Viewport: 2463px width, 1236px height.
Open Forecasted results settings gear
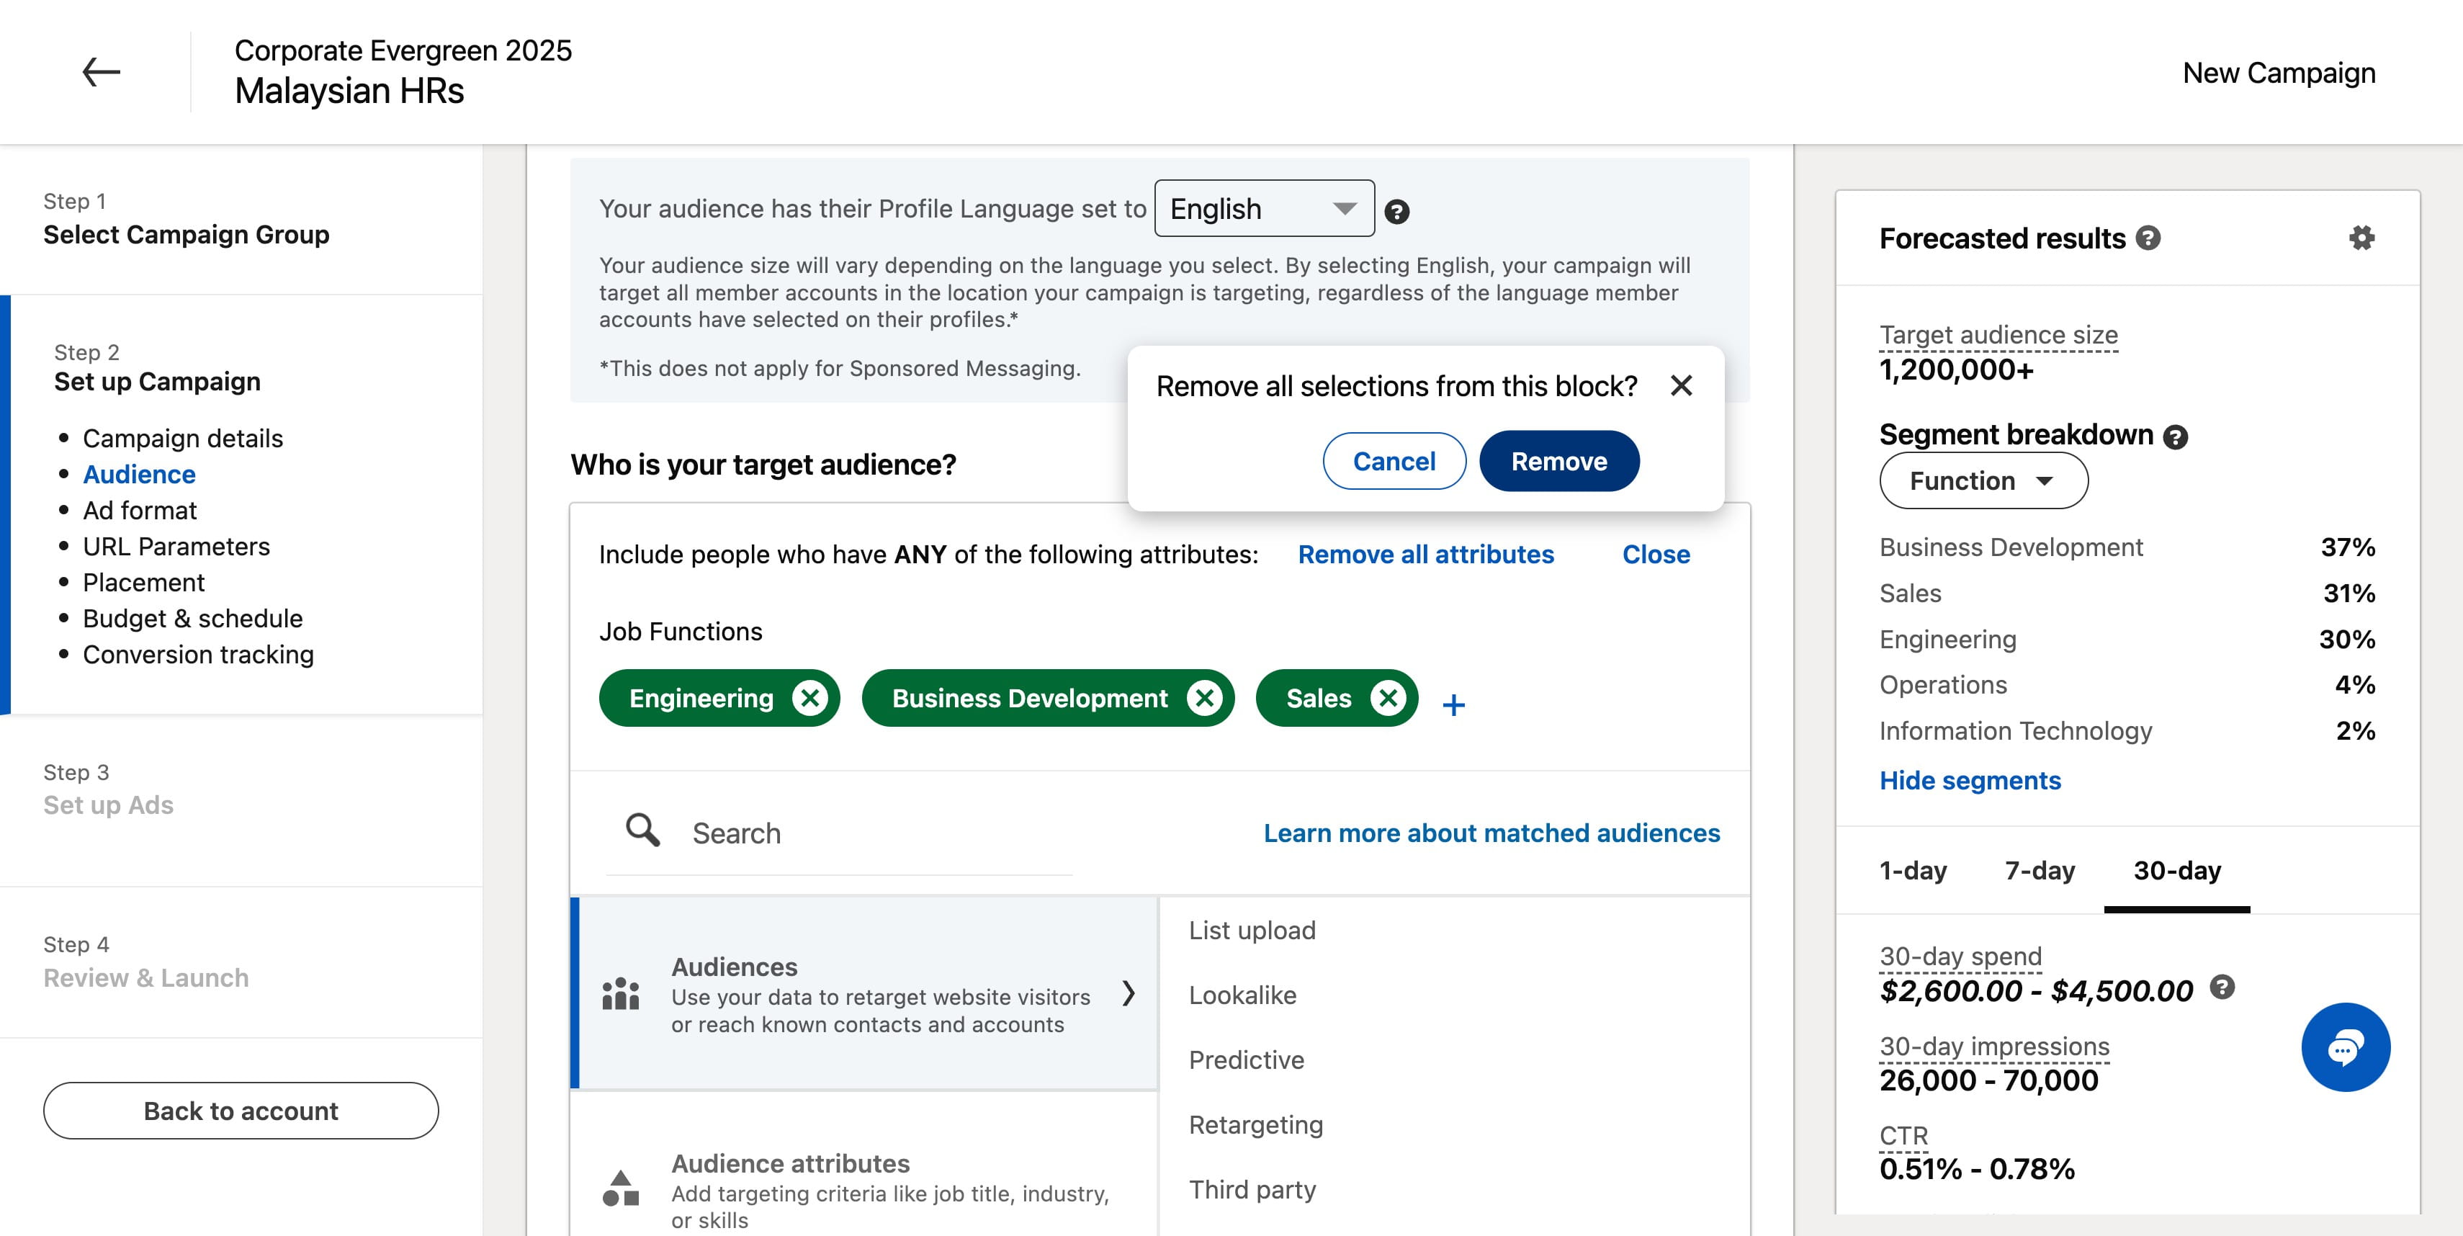[2361, 238]
